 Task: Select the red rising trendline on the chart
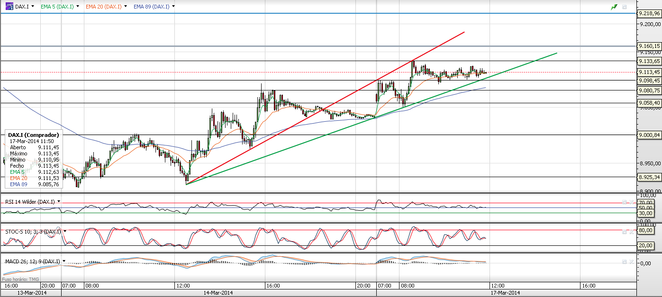coord(325,108)
